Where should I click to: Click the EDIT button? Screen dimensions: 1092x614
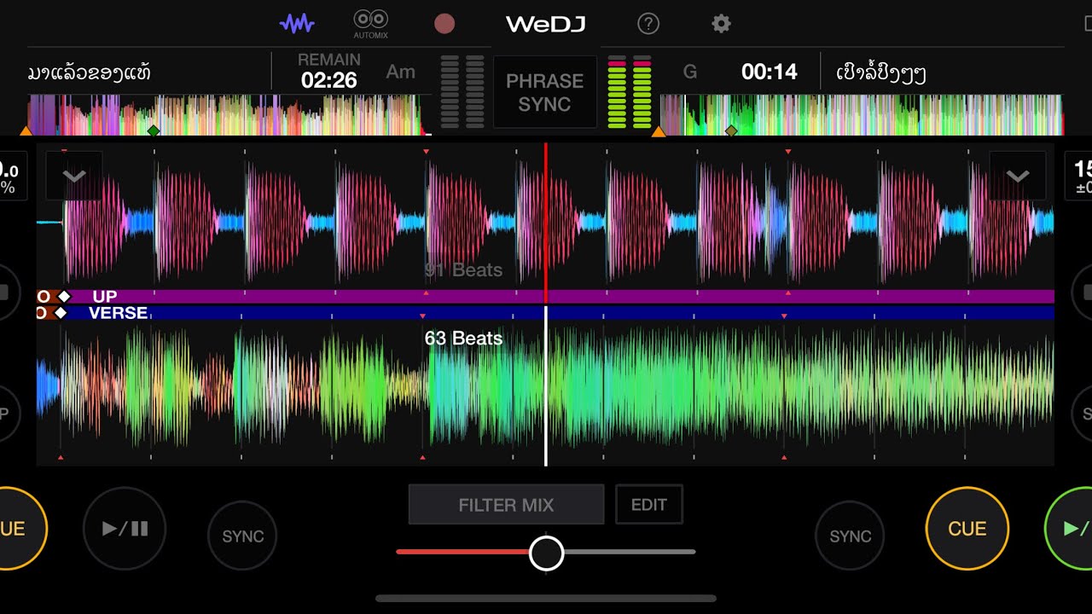[649, 504]
